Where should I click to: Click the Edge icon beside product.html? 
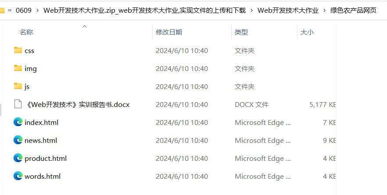click(18, 158)
